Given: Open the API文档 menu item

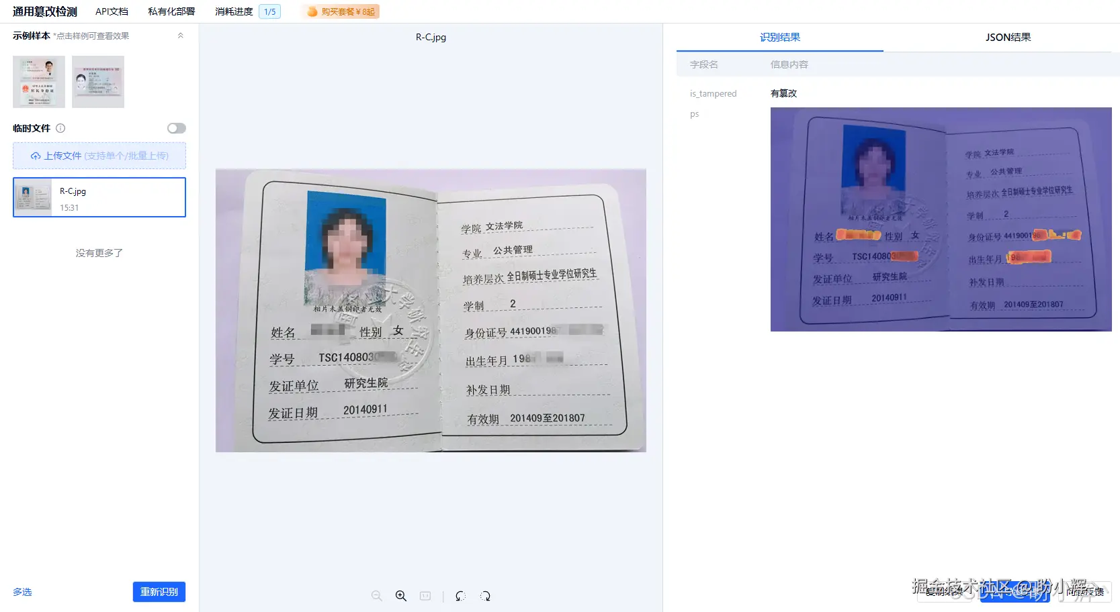Looking at the screenshot, I should pos(111,11).
